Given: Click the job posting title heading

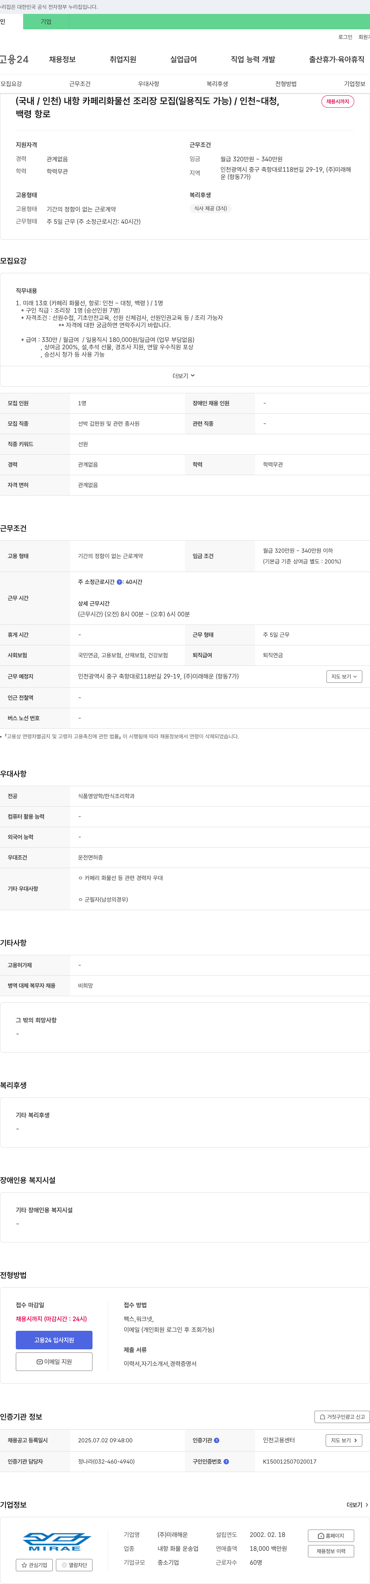Looking at the screenshot, I should (147, 108).
